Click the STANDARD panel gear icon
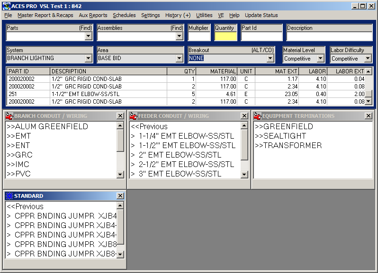 9,196
